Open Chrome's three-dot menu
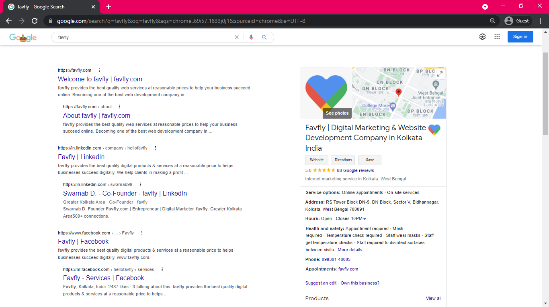This screenshot has width=549, height=307. click(540, 21)
